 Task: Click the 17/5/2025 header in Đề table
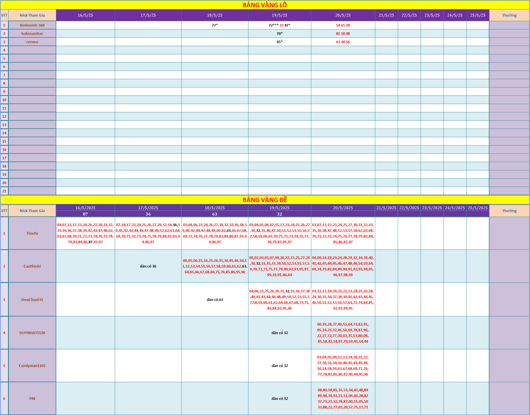coord(148,208)
